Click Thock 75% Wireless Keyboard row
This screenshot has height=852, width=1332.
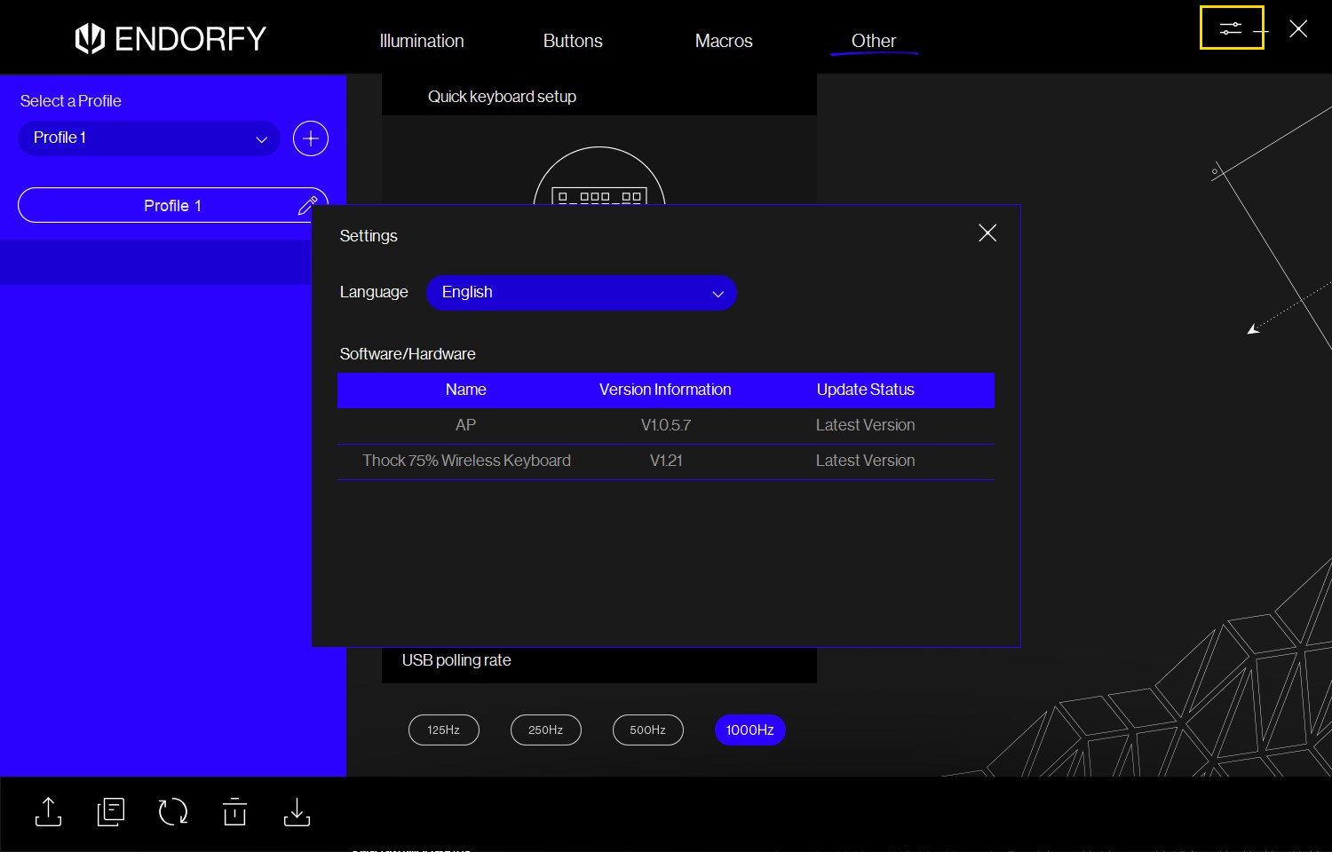click(666, 461)
